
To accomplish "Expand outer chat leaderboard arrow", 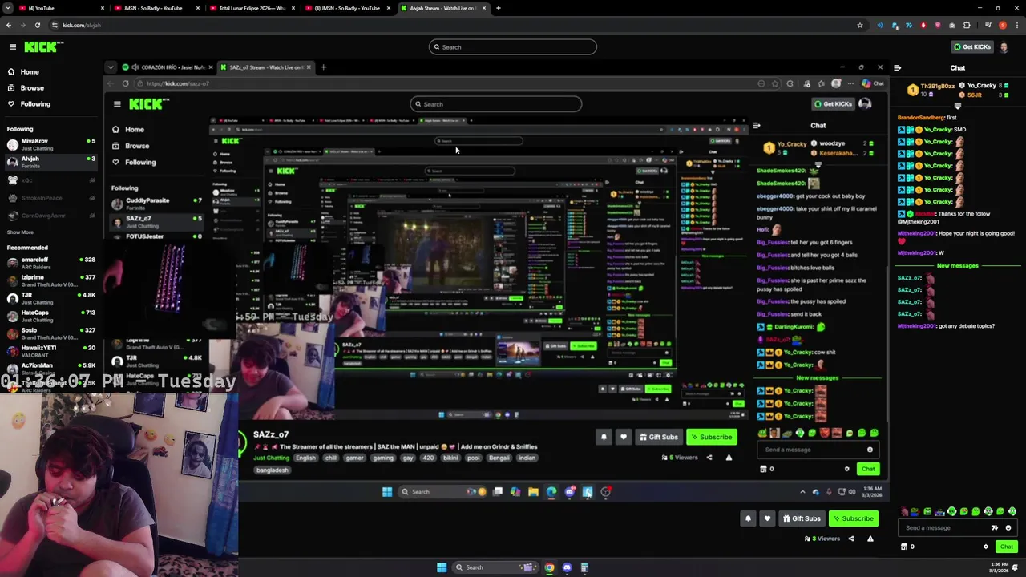I will [x=958, y=105].
